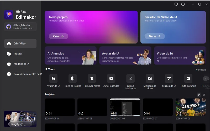The width and height of the screenshot is (210, 131).
Task: Launch the Auto-legendas tool
Action: (x=111, y=78)
